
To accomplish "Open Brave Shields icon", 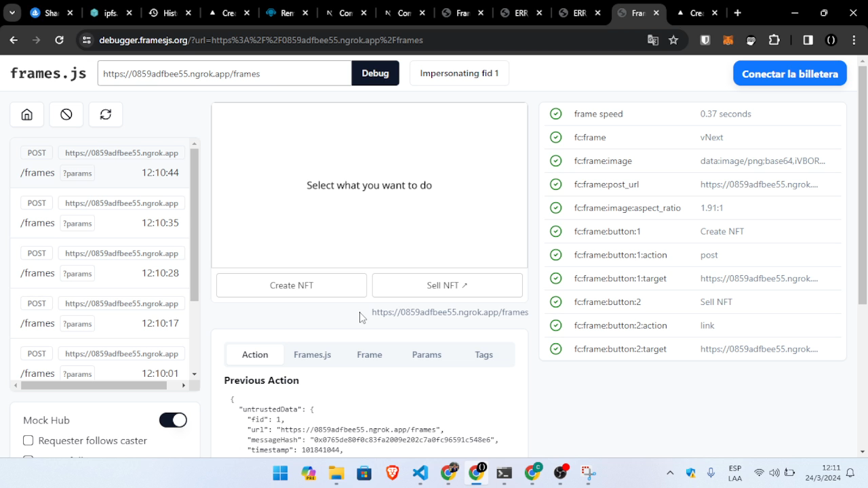I will coord(705,40).
